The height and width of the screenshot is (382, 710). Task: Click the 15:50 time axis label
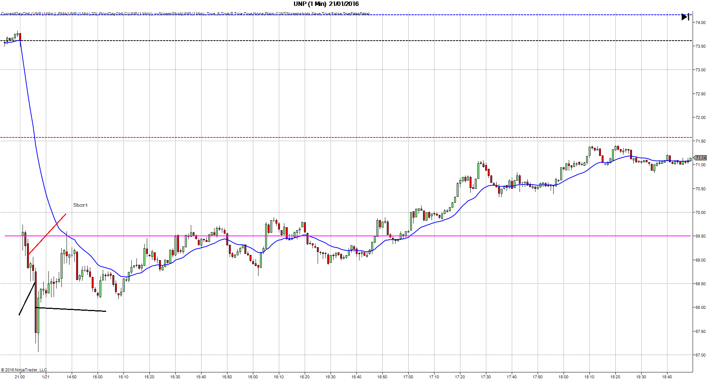tap(227, 377)
